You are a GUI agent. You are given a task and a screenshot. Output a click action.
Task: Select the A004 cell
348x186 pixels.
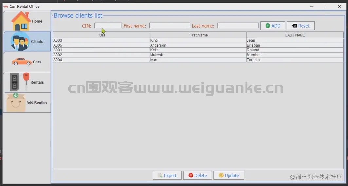click(x=101, y=60)
